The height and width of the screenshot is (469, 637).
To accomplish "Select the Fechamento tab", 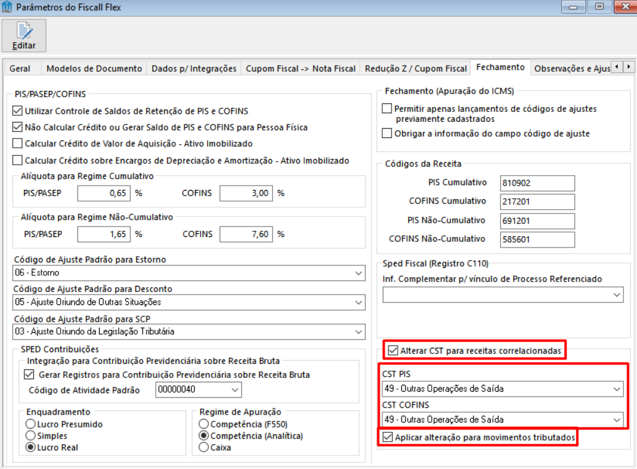I will tap(500, 67).
